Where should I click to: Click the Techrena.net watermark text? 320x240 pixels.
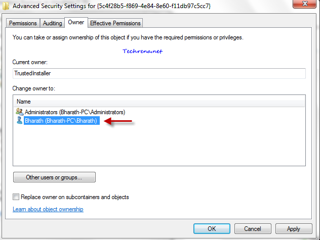pos(142,51)
